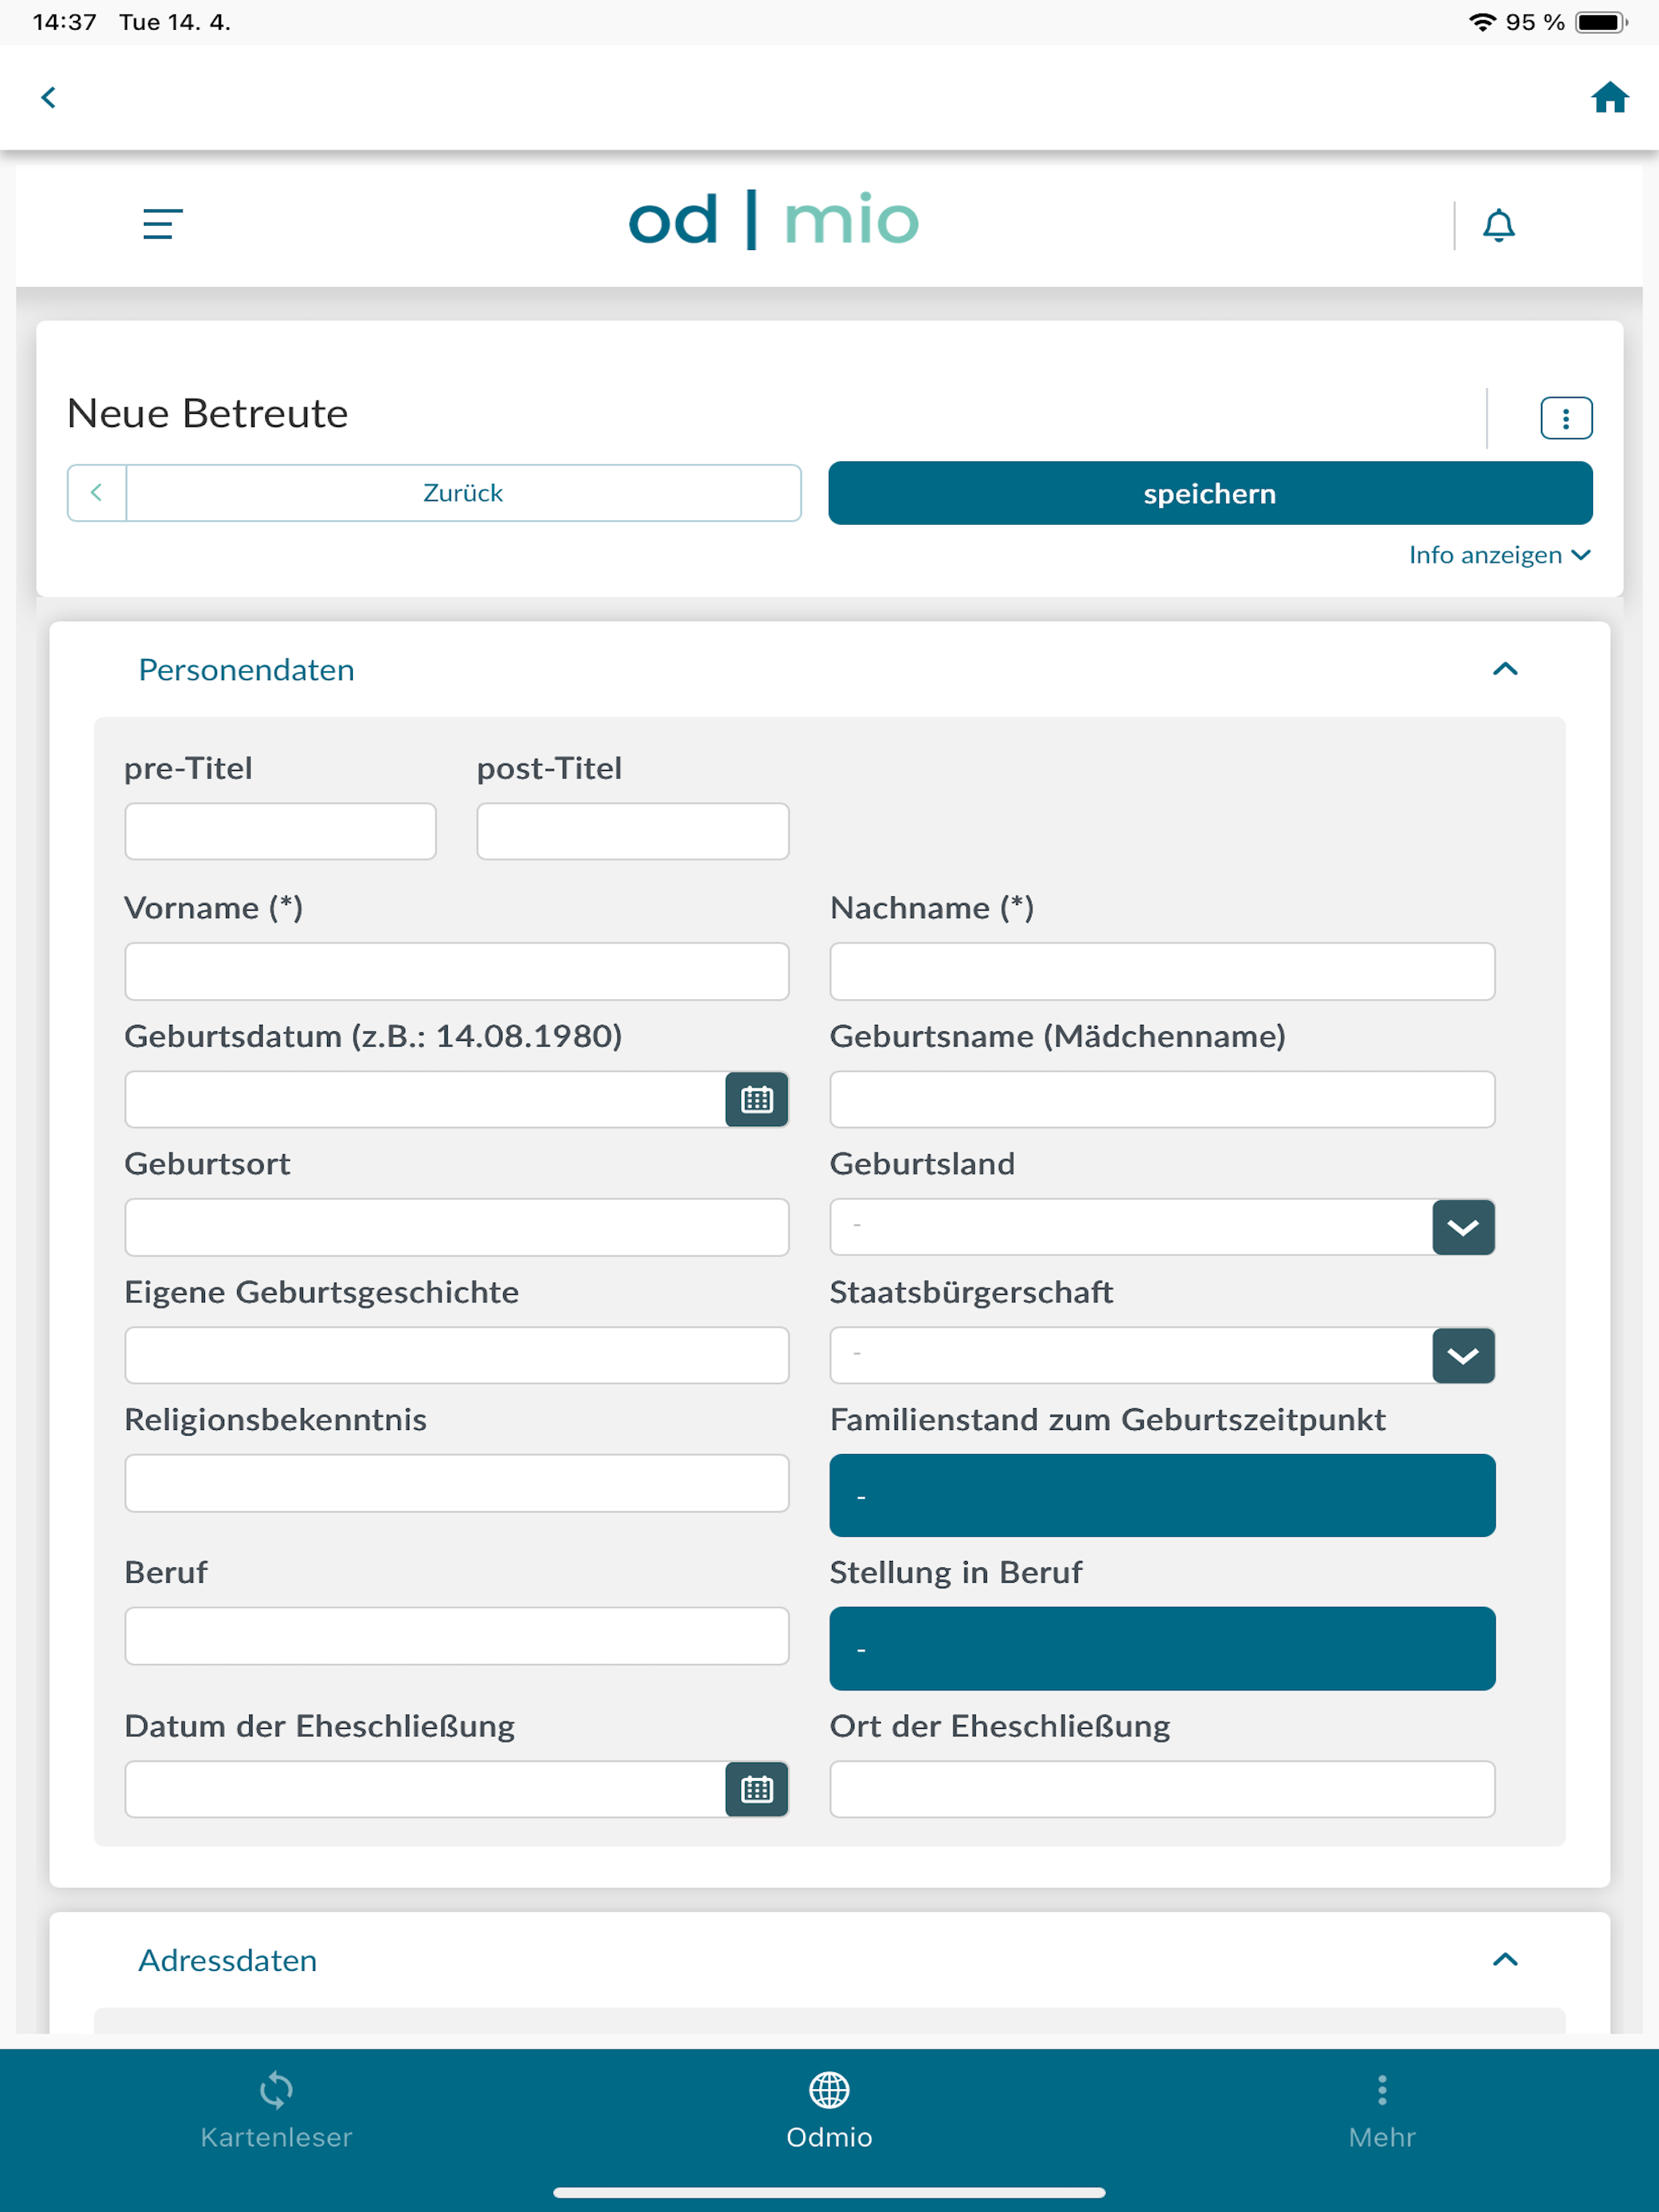Click the small arrow left of Zurück
1659x2212 pixels.
click(97, 492)
